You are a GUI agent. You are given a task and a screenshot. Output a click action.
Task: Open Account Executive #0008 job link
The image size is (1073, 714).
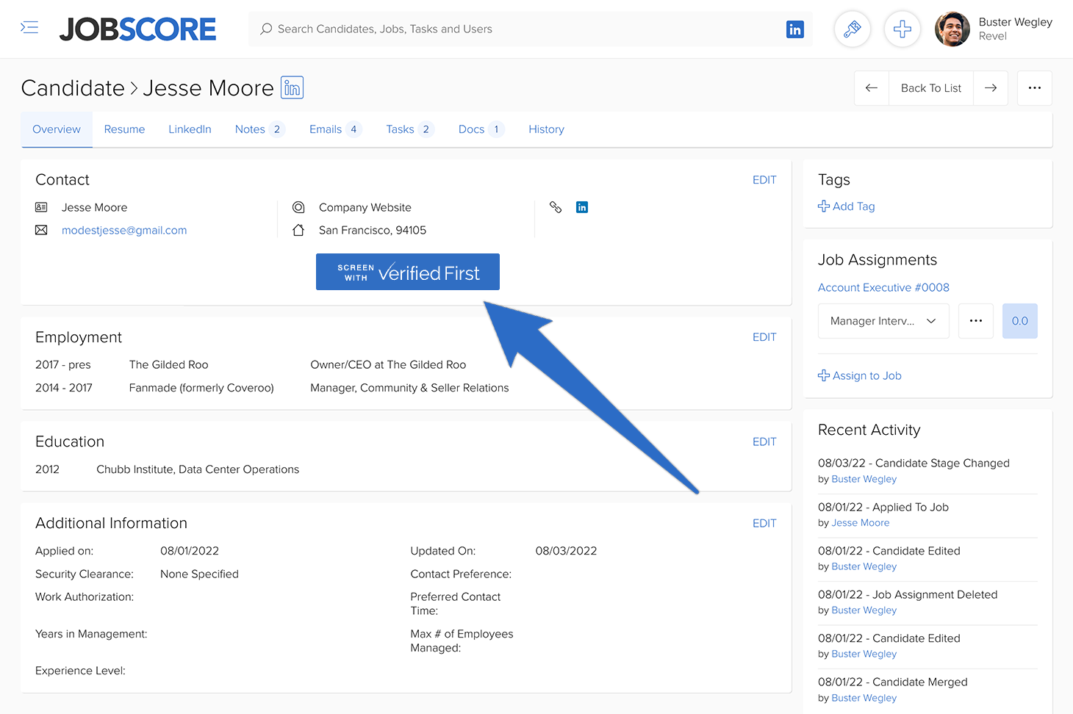(x=883, y=287)
